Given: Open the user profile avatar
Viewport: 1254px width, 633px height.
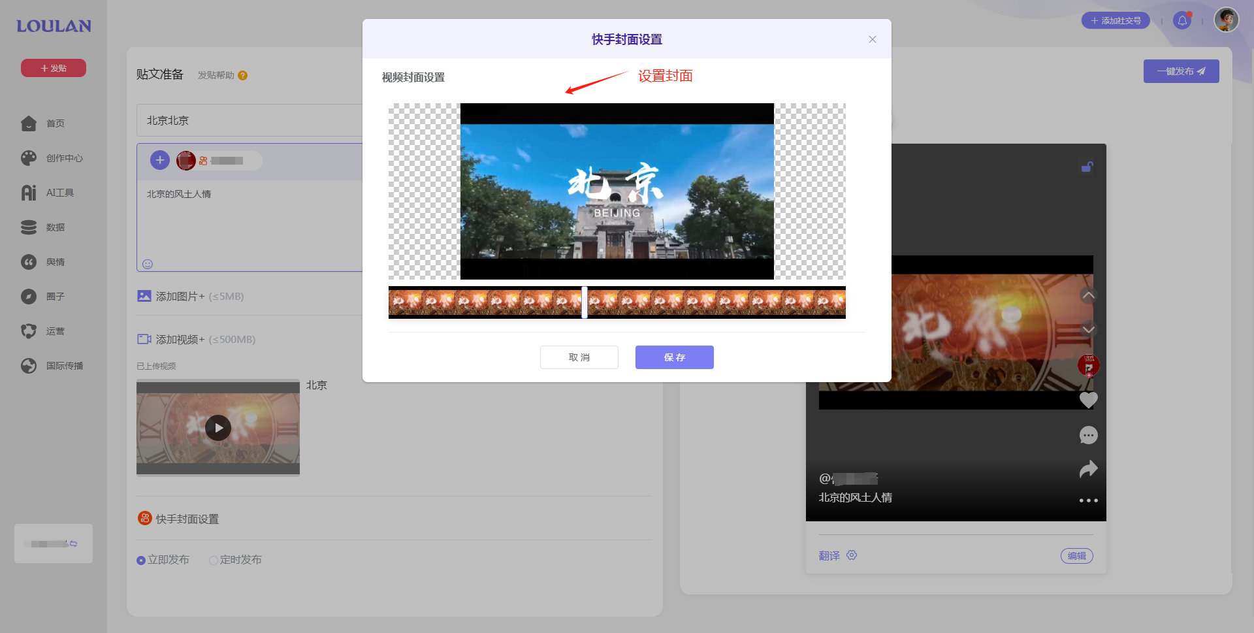Looking at the screenshot, I should [1227, 20].
